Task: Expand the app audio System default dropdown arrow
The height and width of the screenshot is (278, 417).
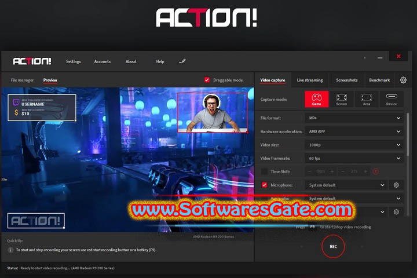Action: (398, 199)
